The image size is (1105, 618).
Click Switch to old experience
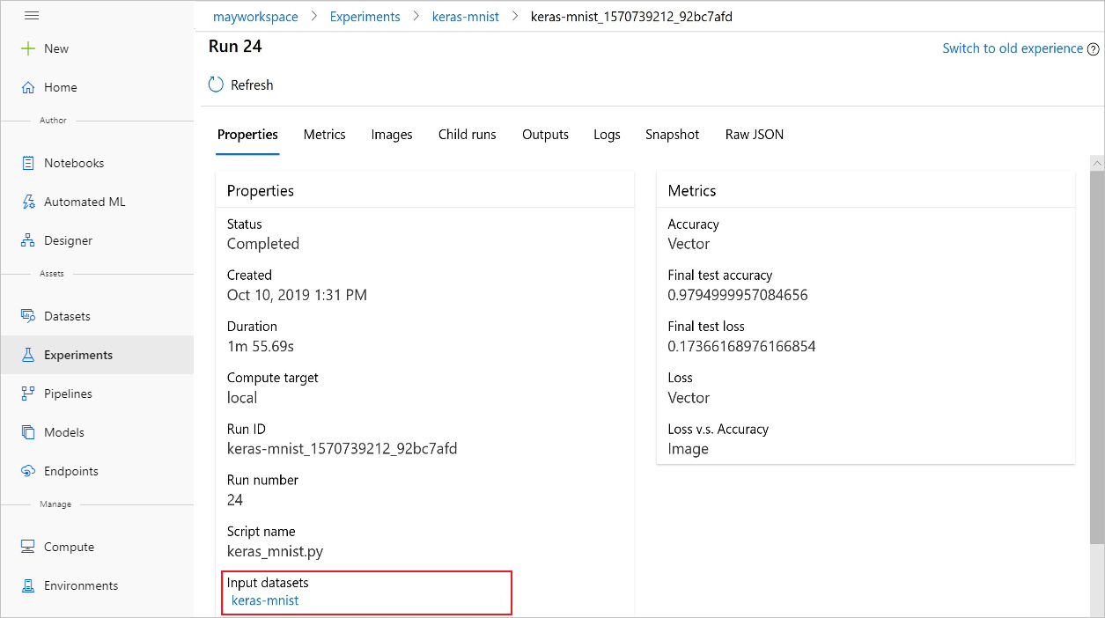(1013, 48)
